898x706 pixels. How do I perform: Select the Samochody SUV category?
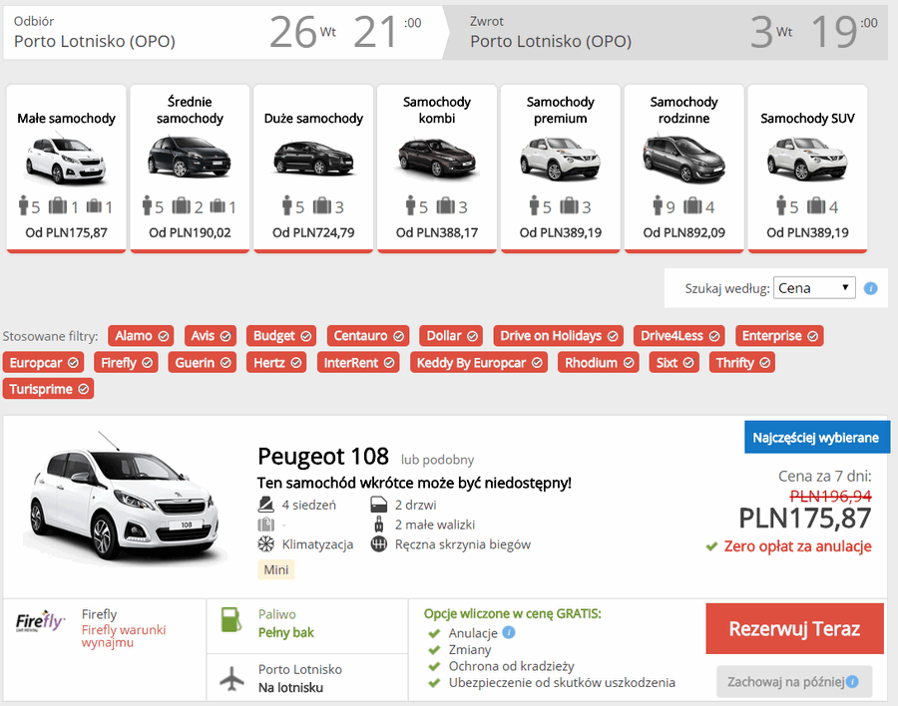(x=807, y=169)
